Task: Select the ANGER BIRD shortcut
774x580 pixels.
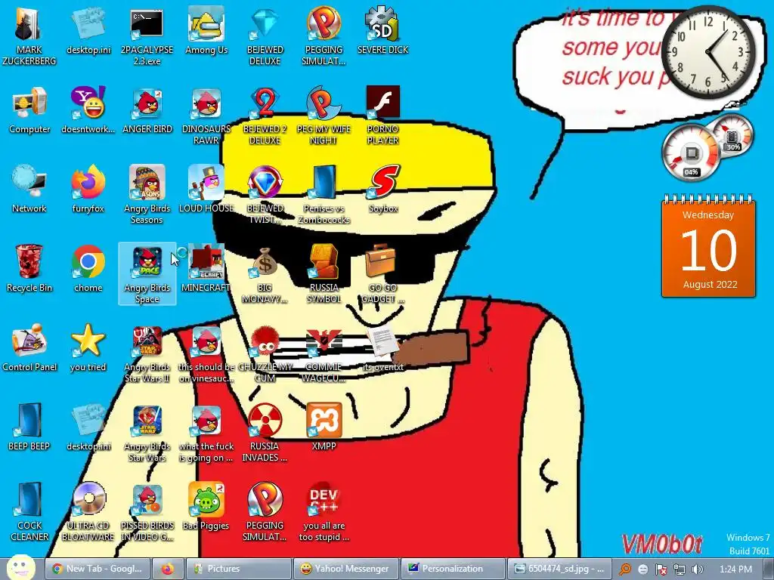Action: [x=147, y=110]
